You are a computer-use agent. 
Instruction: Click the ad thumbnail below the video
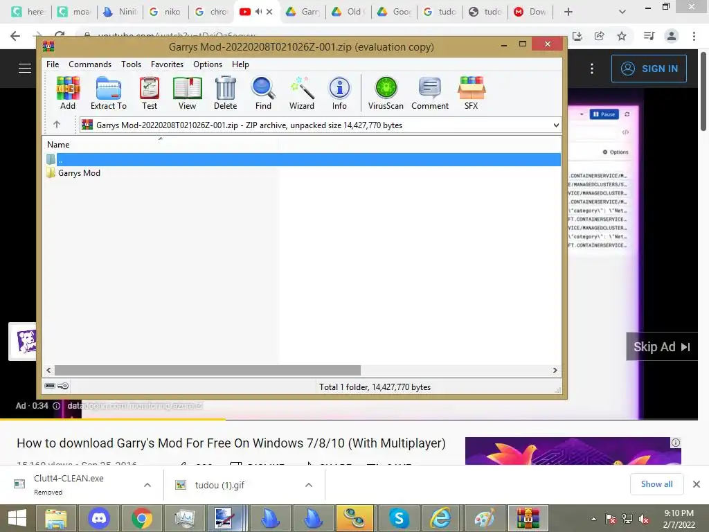tap(573, 450)
